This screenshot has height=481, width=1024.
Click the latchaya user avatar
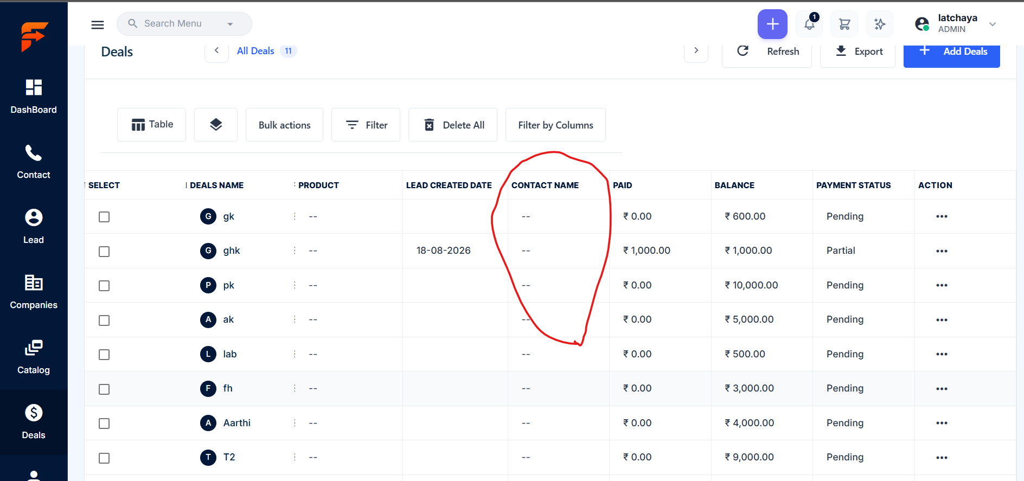pos(922,24)
